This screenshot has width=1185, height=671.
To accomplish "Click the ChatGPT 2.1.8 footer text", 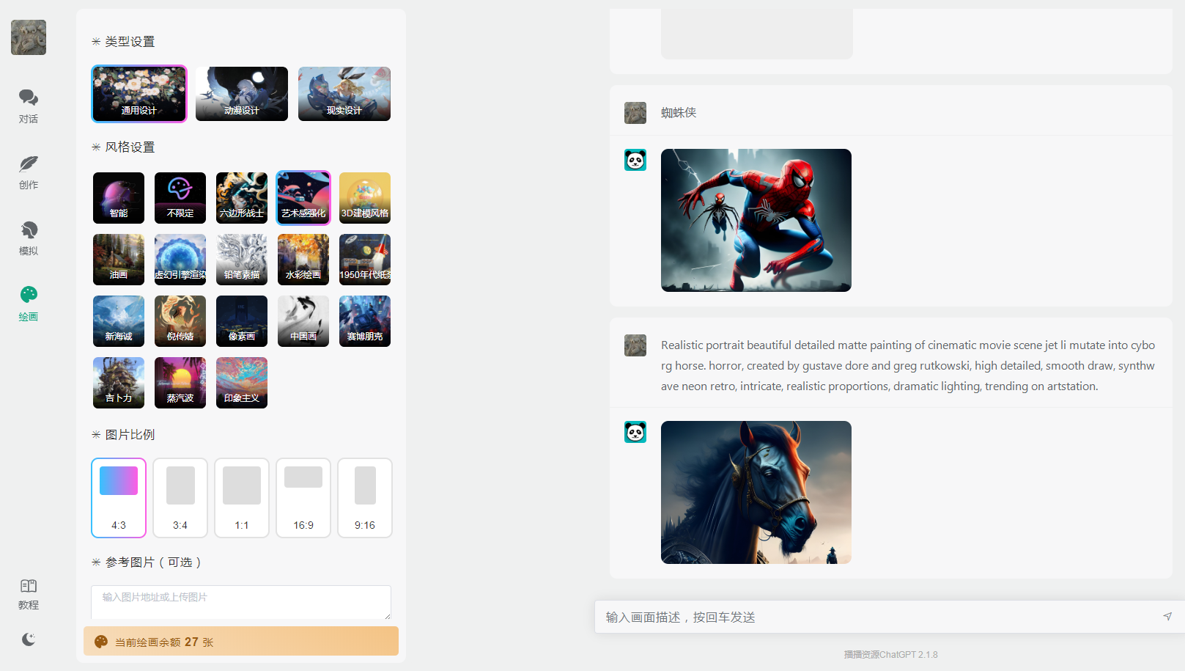I will tap(890, 654).
